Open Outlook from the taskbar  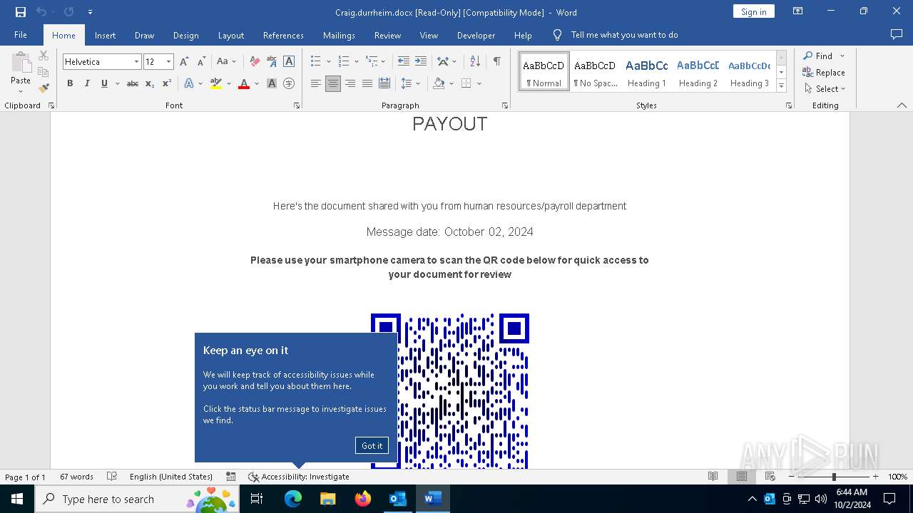tap(397, 499)
